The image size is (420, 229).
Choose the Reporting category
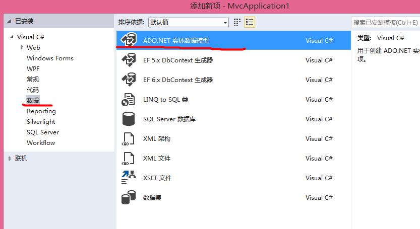[41, 111]
